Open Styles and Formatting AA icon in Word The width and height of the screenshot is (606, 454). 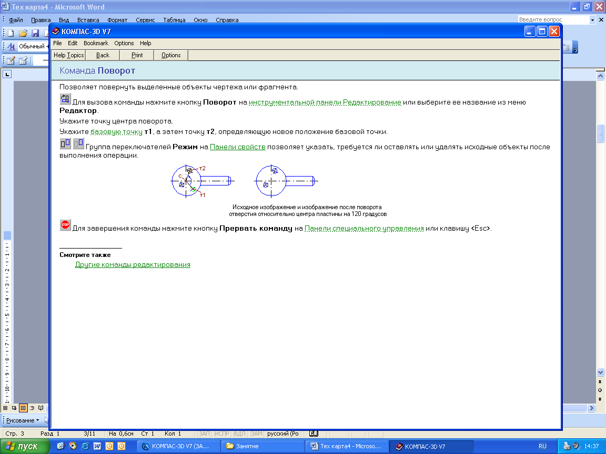(x=11, y=46)
